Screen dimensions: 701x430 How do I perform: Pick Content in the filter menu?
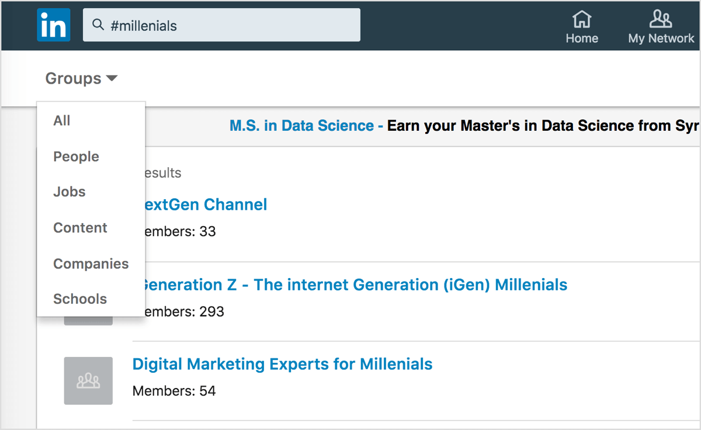[x=80, y=228]
